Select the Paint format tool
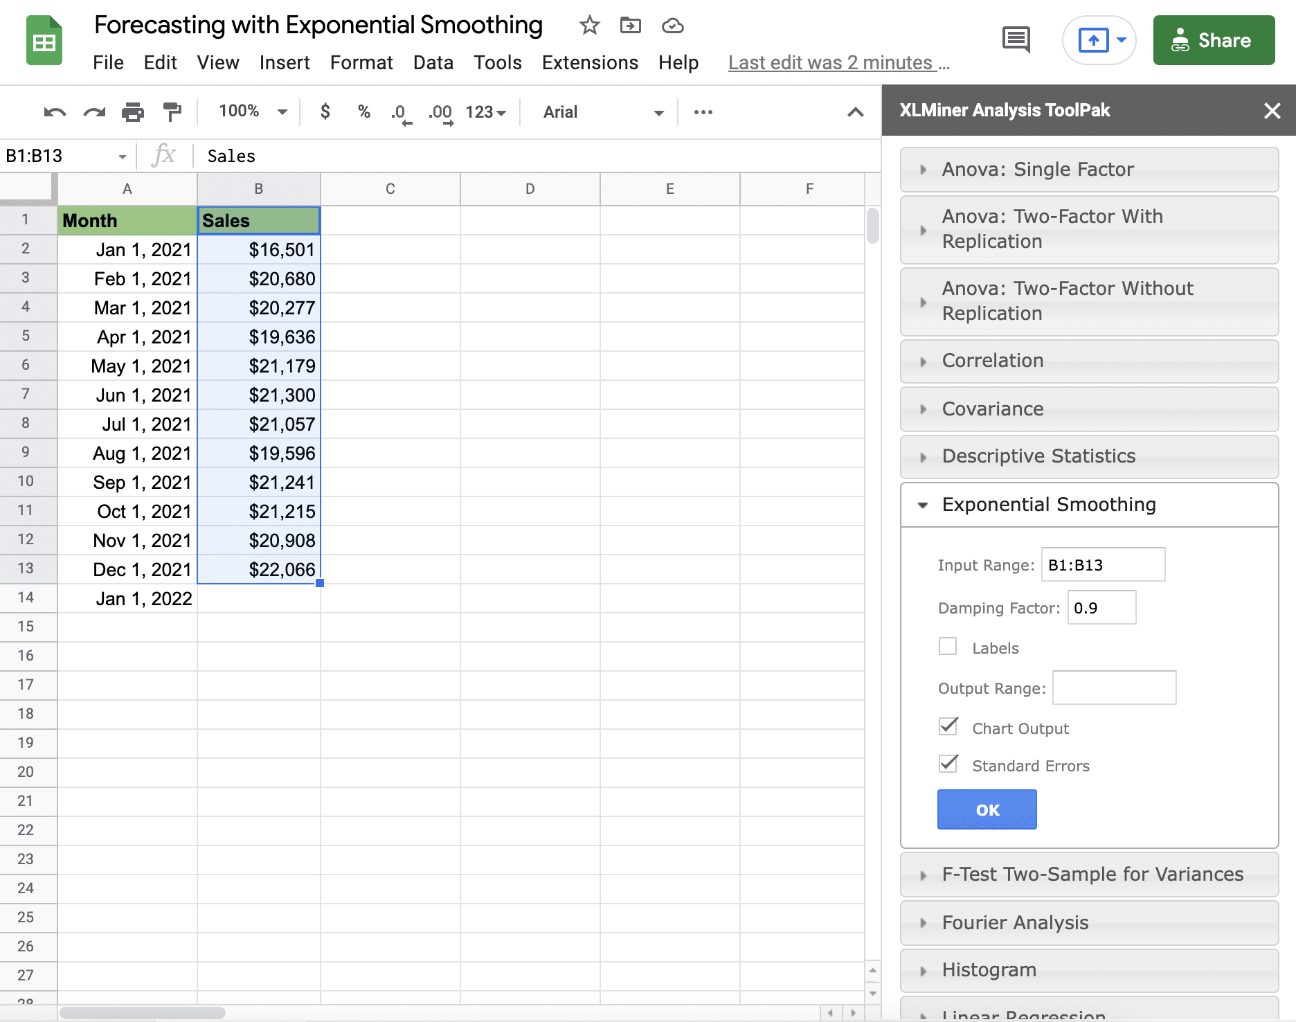The height and width of the screenshot is (1022, 1296). pos(172,112)
